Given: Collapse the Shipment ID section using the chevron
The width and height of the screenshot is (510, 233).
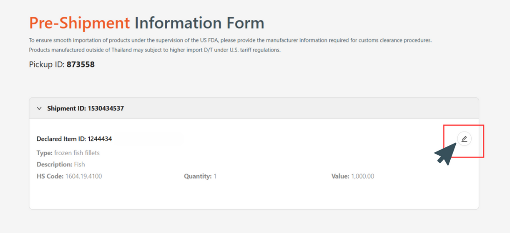Looking at the screenshot, I should tap(39, 109).
